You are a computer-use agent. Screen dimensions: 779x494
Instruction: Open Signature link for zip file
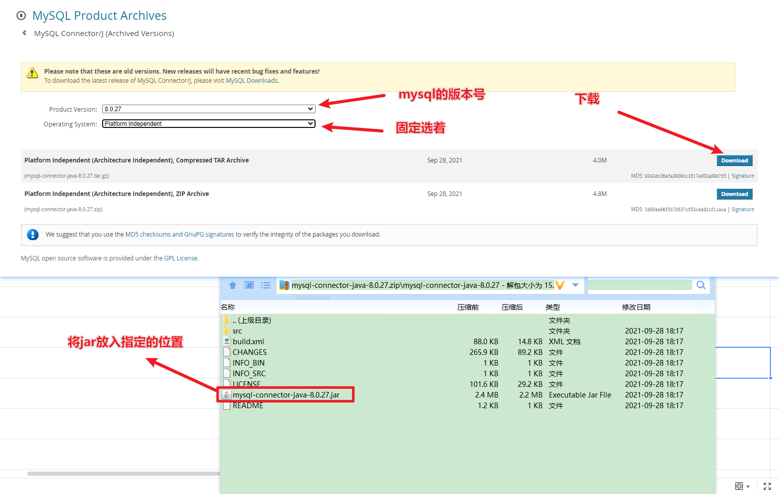[742, 210]
